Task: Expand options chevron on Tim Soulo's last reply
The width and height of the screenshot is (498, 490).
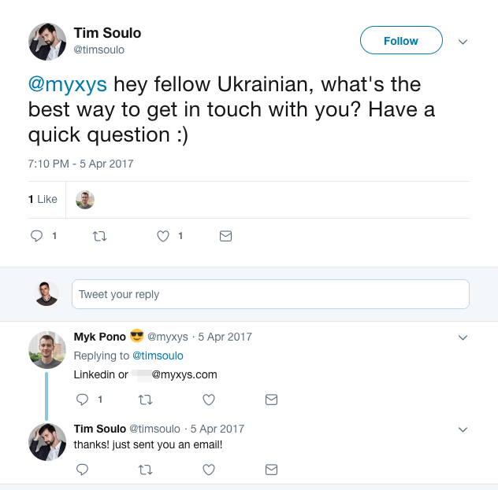Action: click(463, 429)
